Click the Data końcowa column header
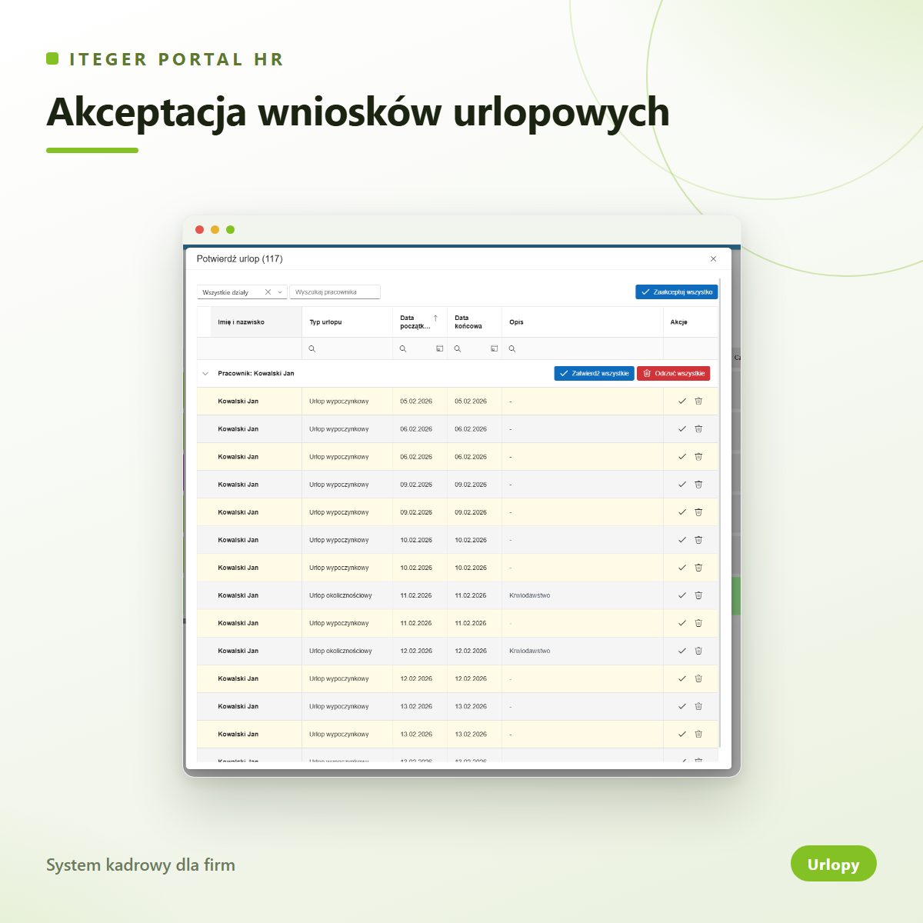This screenshot has width=923, height=923. (x=475, y=322)
